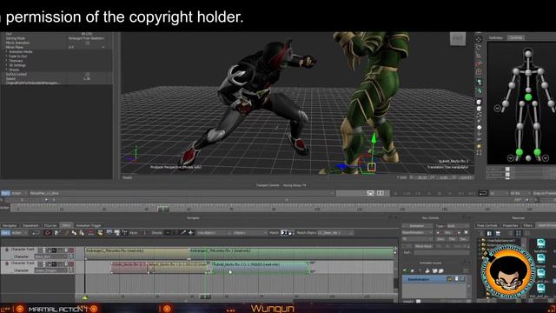Screen dimensions: 556x313
Task: Open the take selector dropdown in Transport Controls
Action: 181,193
